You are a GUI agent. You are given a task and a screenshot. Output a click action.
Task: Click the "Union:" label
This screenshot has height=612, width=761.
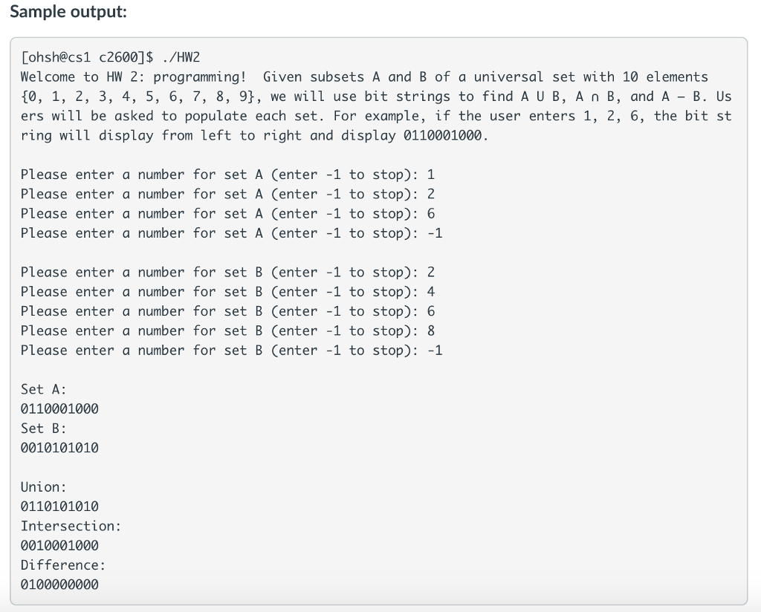(44, 487)
